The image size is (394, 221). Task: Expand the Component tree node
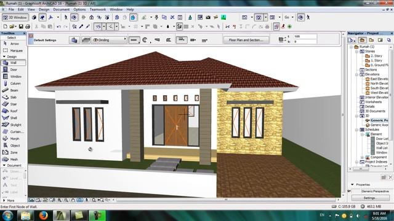tap(362, 157)
